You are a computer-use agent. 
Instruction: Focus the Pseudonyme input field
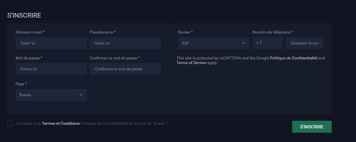click(125, 43)
